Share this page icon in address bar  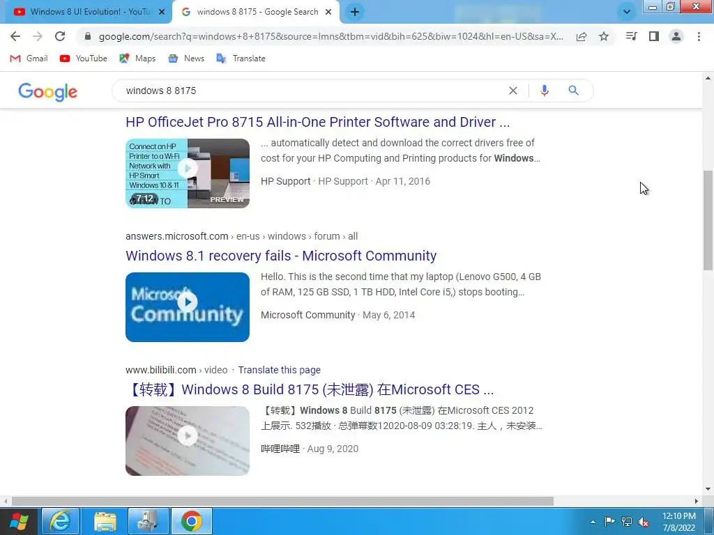(x=582, y=36)
